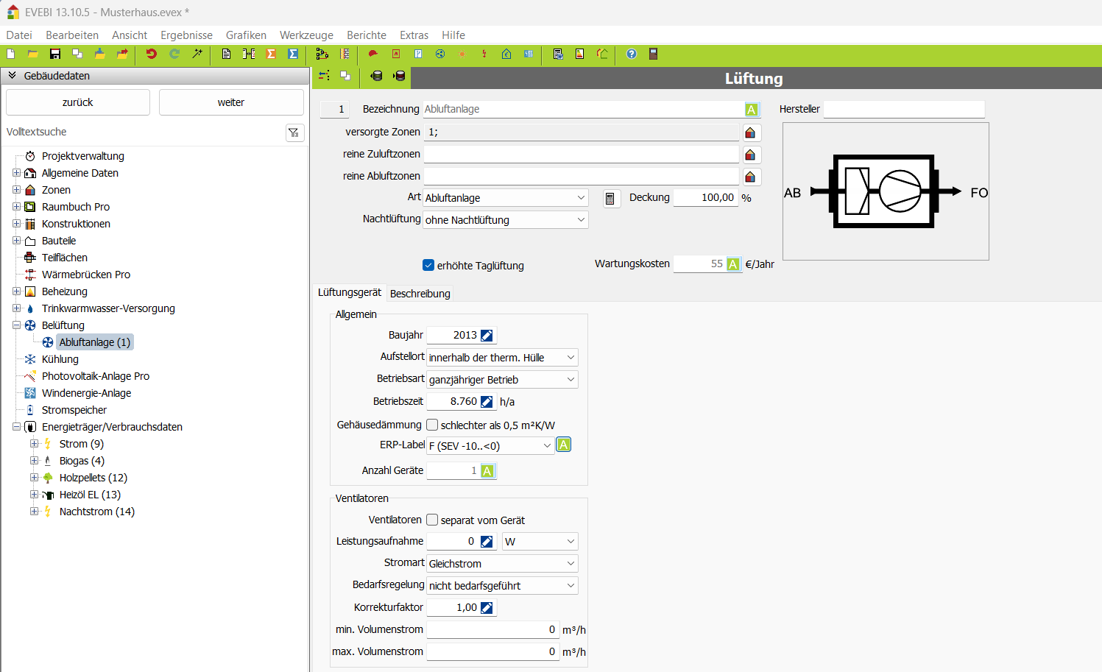The image size is (1102, 672).
Task: Click the weiter button
Action: pyautogui.click(x=231, y=102)
